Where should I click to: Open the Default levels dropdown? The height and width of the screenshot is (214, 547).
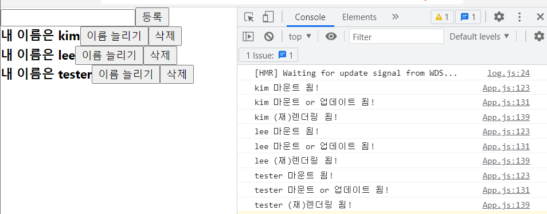pos(479,36)
